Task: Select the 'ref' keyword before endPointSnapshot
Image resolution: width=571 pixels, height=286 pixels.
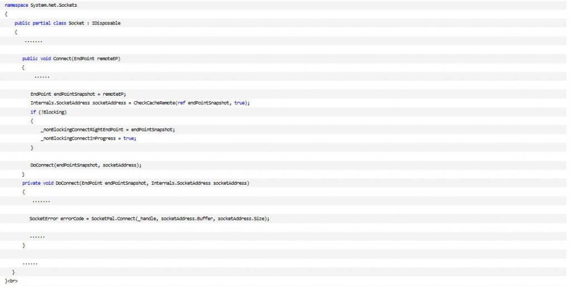Action: 181,103
